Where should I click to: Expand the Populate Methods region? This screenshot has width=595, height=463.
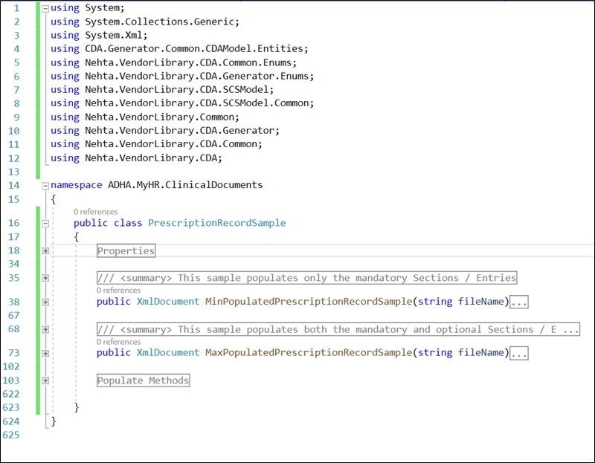[x=45, y=380]
